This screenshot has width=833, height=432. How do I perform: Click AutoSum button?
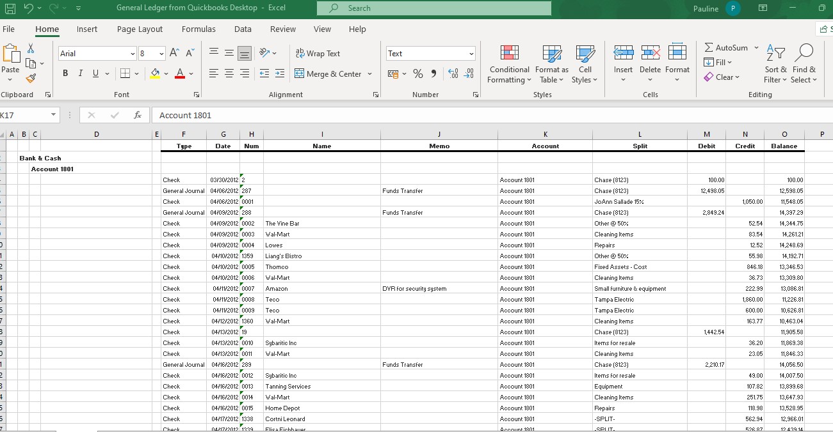click(x=727, y=48)
